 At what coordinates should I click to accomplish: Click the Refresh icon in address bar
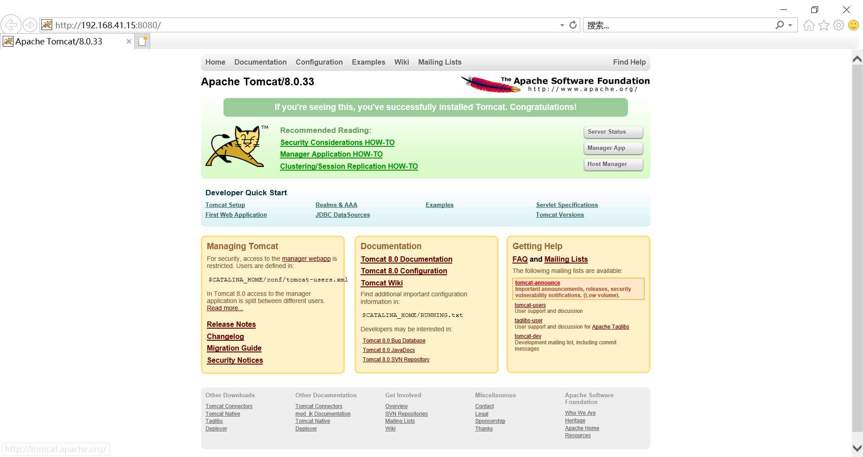[x=573, y=25]
